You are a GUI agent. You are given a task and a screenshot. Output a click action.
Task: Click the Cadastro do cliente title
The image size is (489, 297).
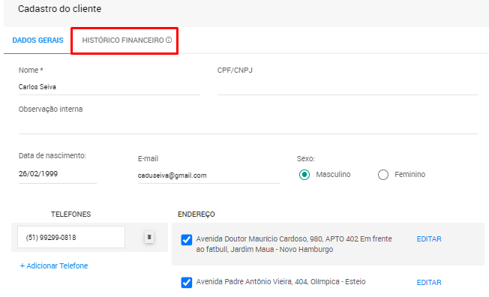[59, 9]
